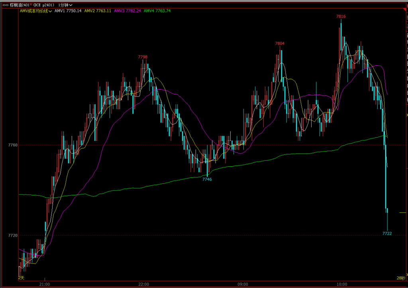Click the red M marker after 棕榈油2401
The image size is (408, 288).
[x=31, y=4]
